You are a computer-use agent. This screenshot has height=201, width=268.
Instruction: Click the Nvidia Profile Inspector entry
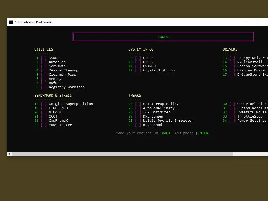168,120
